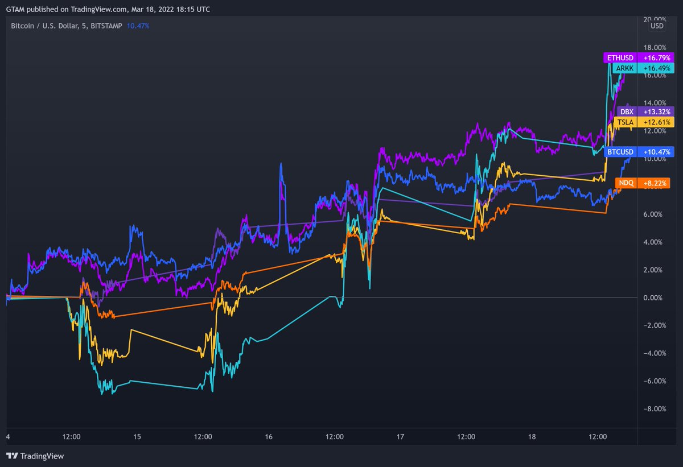The image size is (683, 467).
Task: Click the TradingView wordmark text
Action: tap(42, 456)
